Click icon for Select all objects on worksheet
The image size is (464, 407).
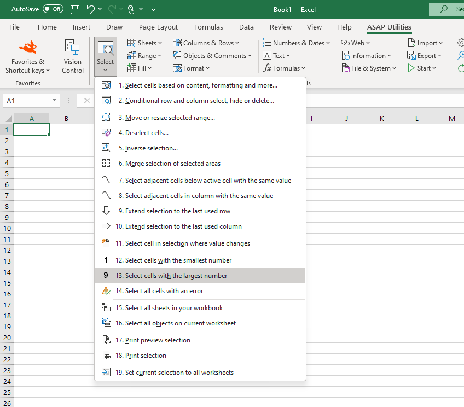(106, 323)
